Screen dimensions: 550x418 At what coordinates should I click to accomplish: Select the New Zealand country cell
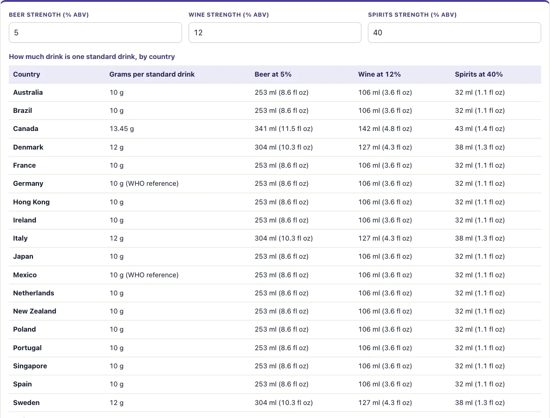[35, 311]
